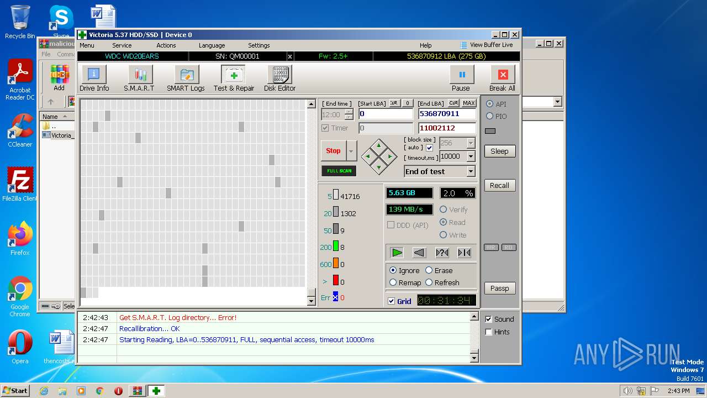Screen dimensions: 707x398
Task: Open the Help menu
Action: point(425,45)
